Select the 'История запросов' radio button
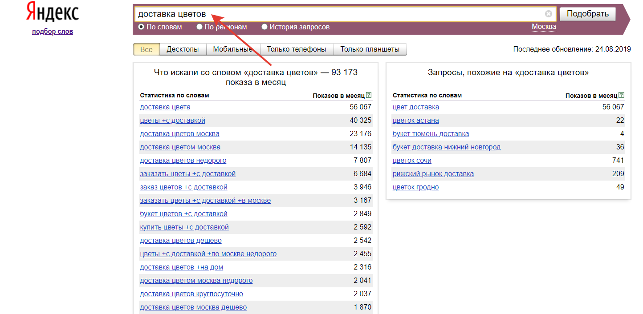The image size is (643, 314). [x=265, y=27]
